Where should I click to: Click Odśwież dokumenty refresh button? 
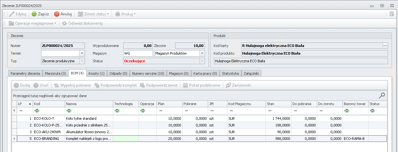tap(82, 23)
